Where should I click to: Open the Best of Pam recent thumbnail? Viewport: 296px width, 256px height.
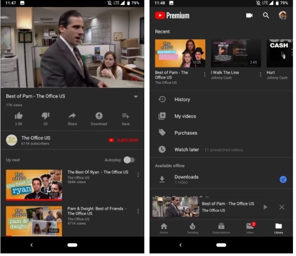[180, 53]
